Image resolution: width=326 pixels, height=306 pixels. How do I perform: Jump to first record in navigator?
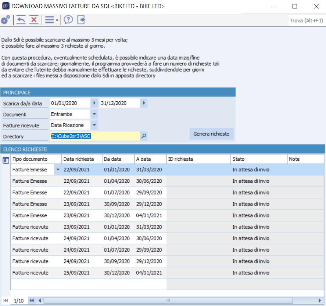point(6,301)
